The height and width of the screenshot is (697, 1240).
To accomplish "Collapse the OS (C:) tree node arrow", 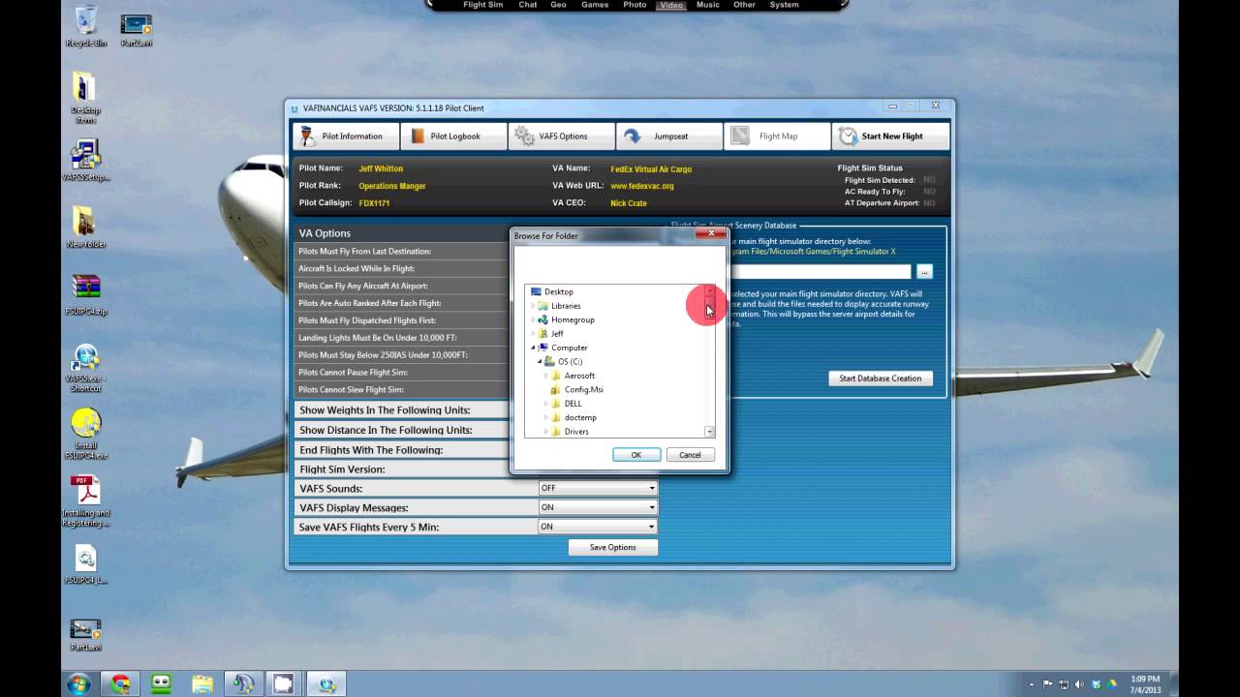I will 540,361.
